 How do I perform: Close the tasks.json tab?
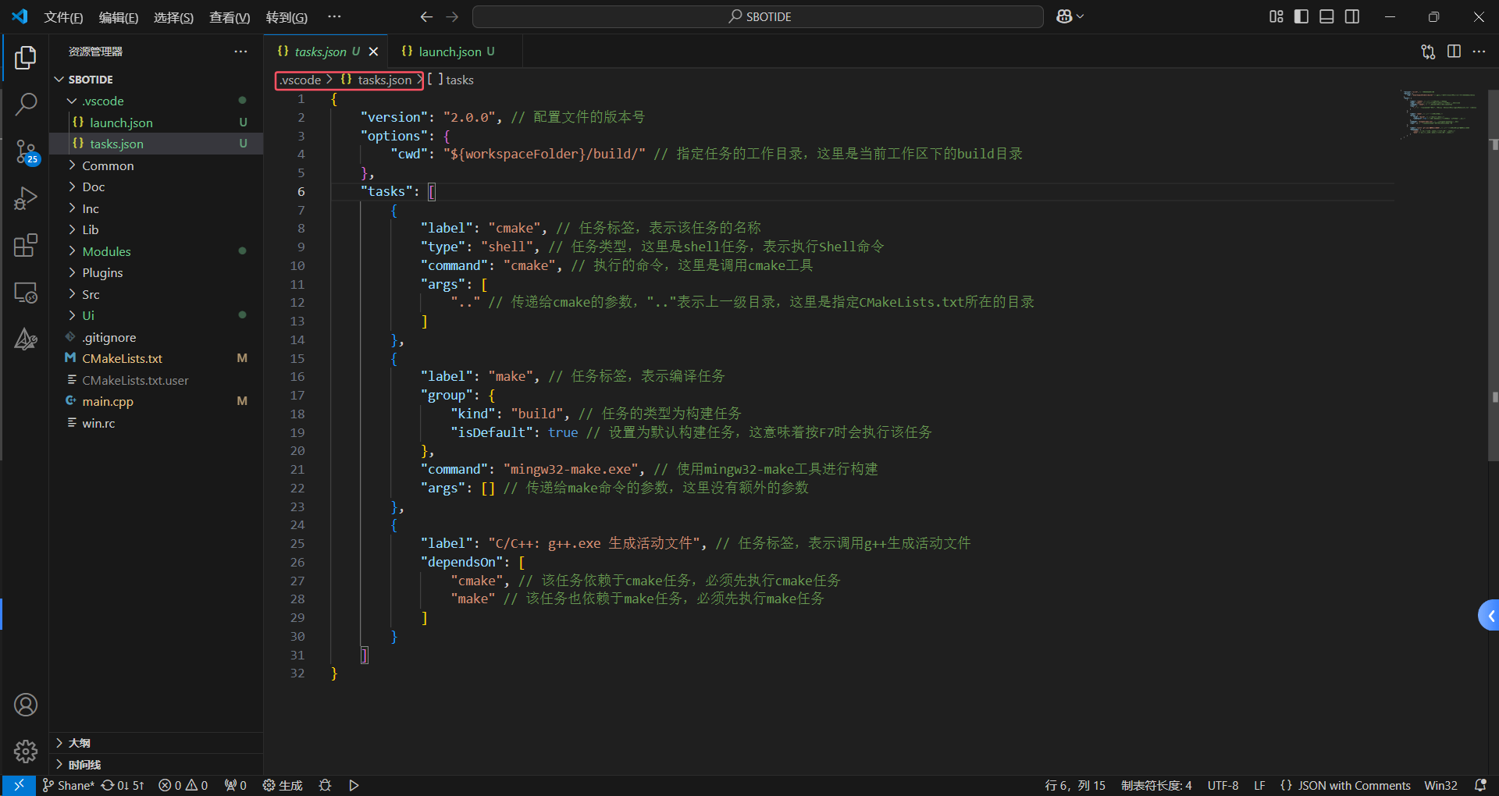coord(373,52)
